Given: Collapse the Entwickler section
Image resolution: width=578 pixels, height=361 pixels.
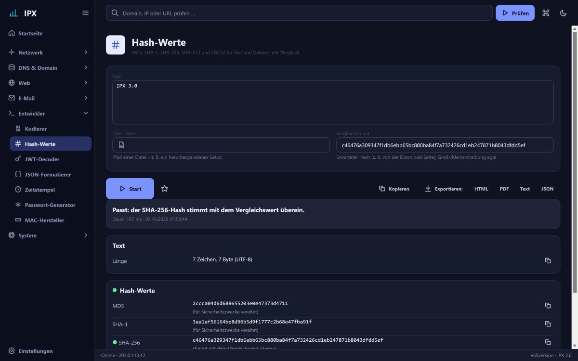Looking at the screenshot, I should click(x=48, y=114).
